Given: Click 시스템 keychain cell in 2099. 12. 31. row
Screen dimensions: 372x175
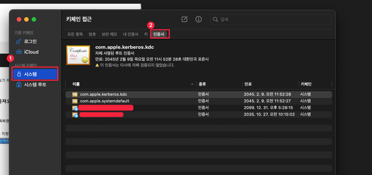Looking at the screenshot, I should 305,108.
